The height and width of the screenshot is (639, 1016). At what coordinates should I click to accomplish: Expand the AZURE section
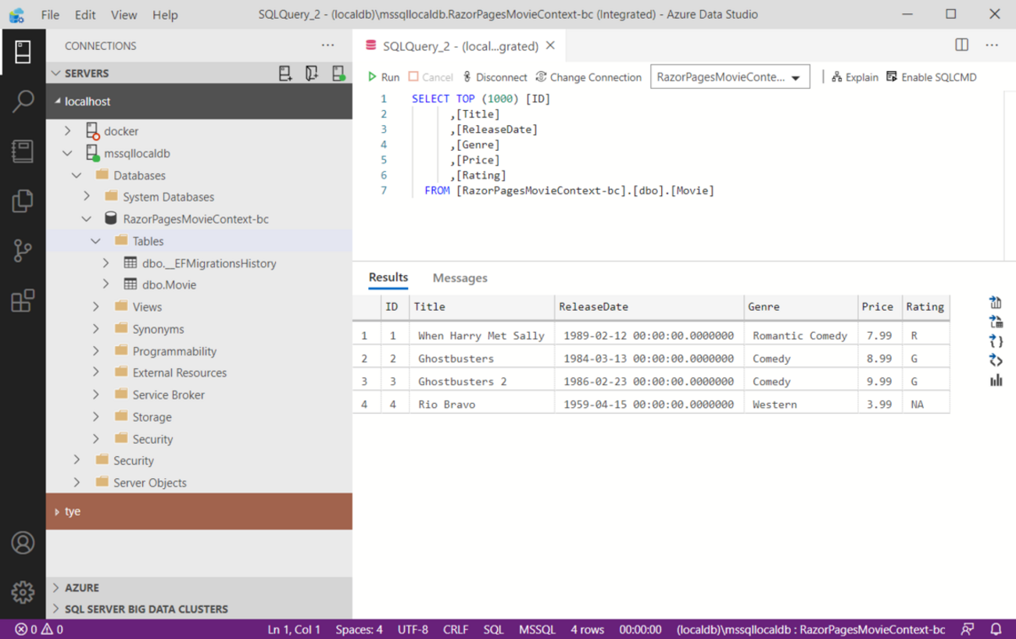point(55,587)
